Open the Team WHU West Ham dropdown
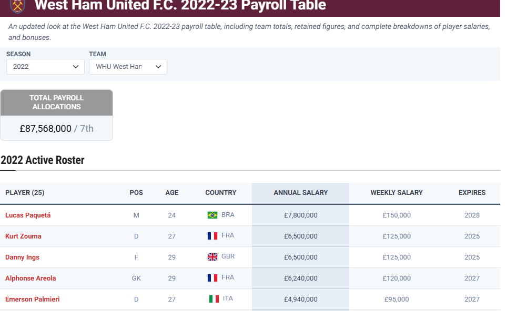Screen dimensions: 506x311 (128, 67)
